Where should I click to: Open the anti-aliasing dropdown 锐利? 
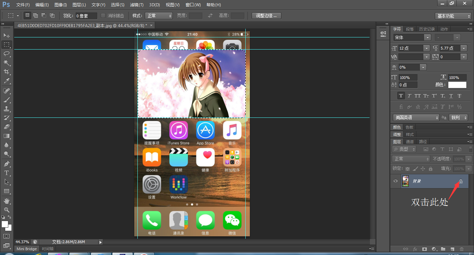point(458,117)
